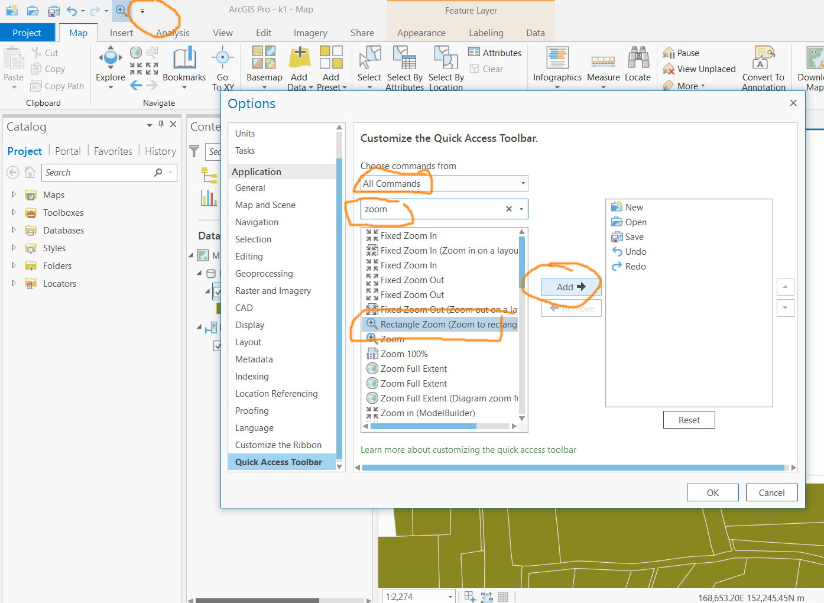
Task: Click the Catalog pane home icon
Action: (x=30, y=173)
